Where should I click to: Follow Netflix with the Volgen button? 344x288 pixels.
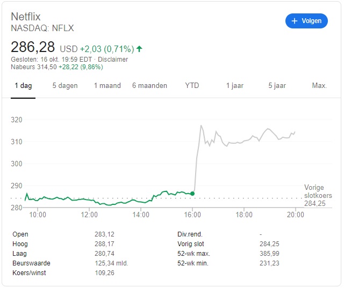pyautogui.click(x=306, y=21)
